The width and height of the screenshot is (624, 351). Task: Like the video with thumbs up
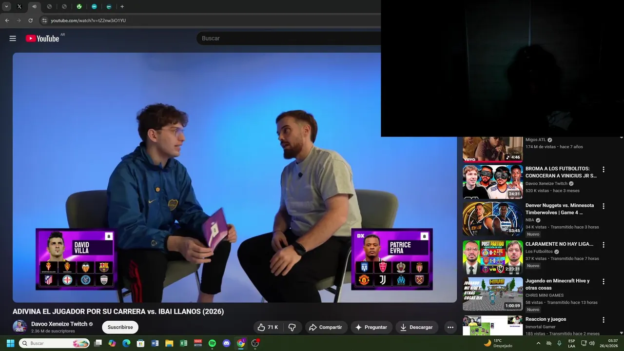(268, 327)
